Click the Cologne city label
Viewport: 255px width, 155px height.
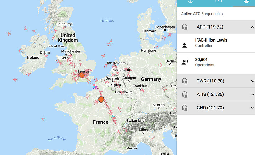[x=129, y=78]
